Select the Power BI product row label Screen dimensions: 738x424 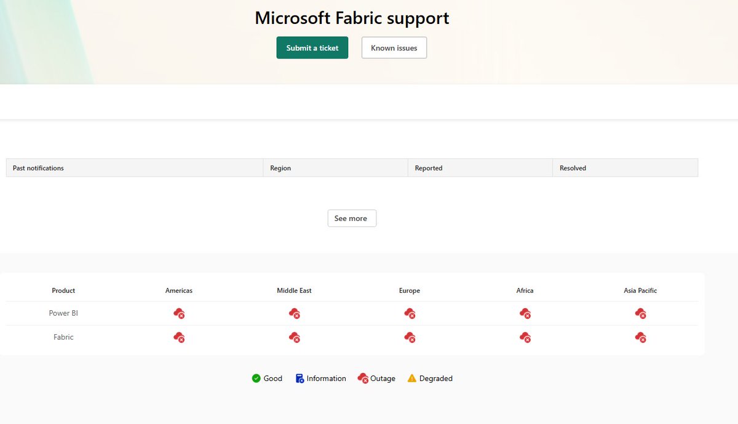tap(63, 313)
